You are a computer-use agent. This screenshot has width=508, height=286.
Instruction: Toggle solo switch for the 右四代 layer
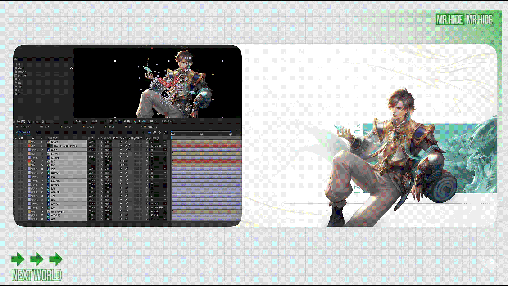click(x=19, y=150)
